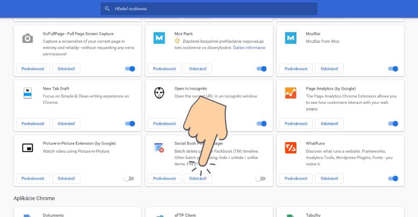Viewport: 418px width, 217px height.
Task: Turn off the MozBar extension toggle
Action: point(393,69)
